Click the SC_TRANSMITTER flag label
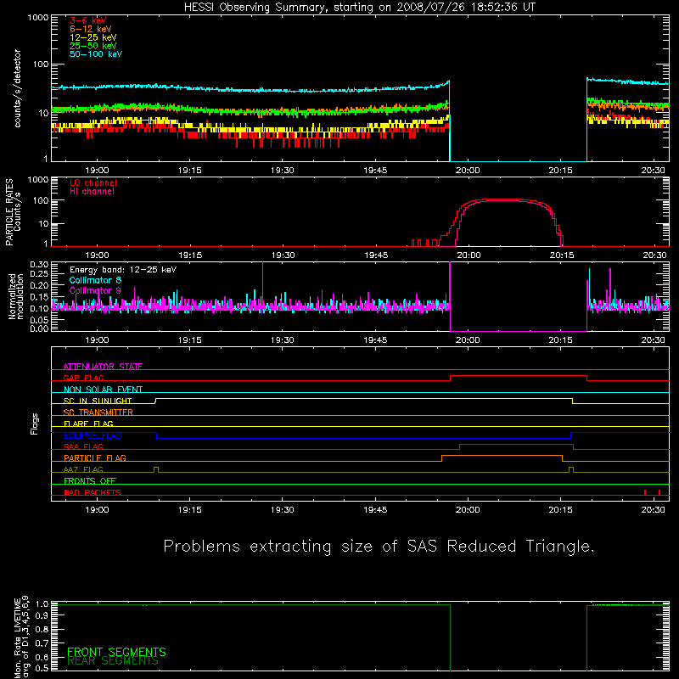The height and width of the screenshot is (679, 679). coord(98,412)
